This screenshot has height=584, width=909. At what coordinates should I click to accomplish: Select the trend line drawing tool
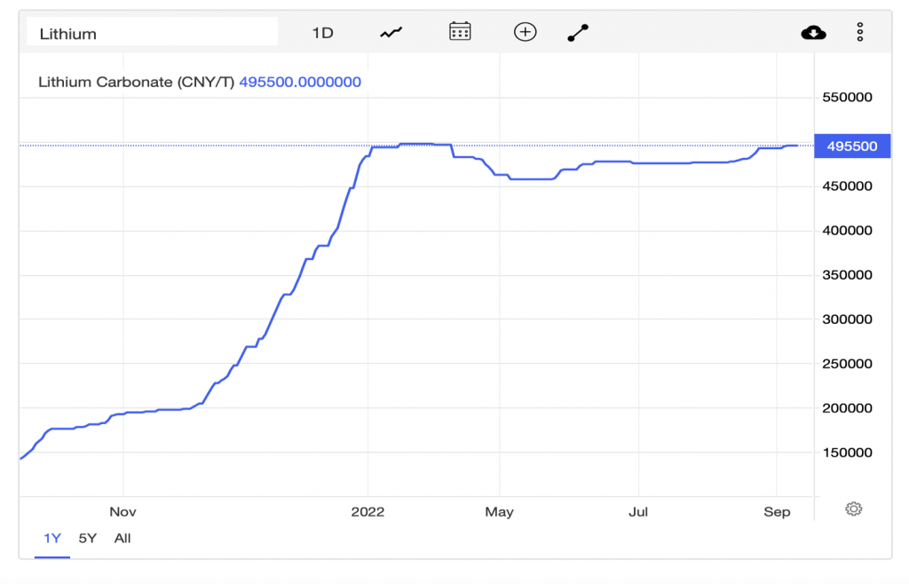tap(578, 33)
